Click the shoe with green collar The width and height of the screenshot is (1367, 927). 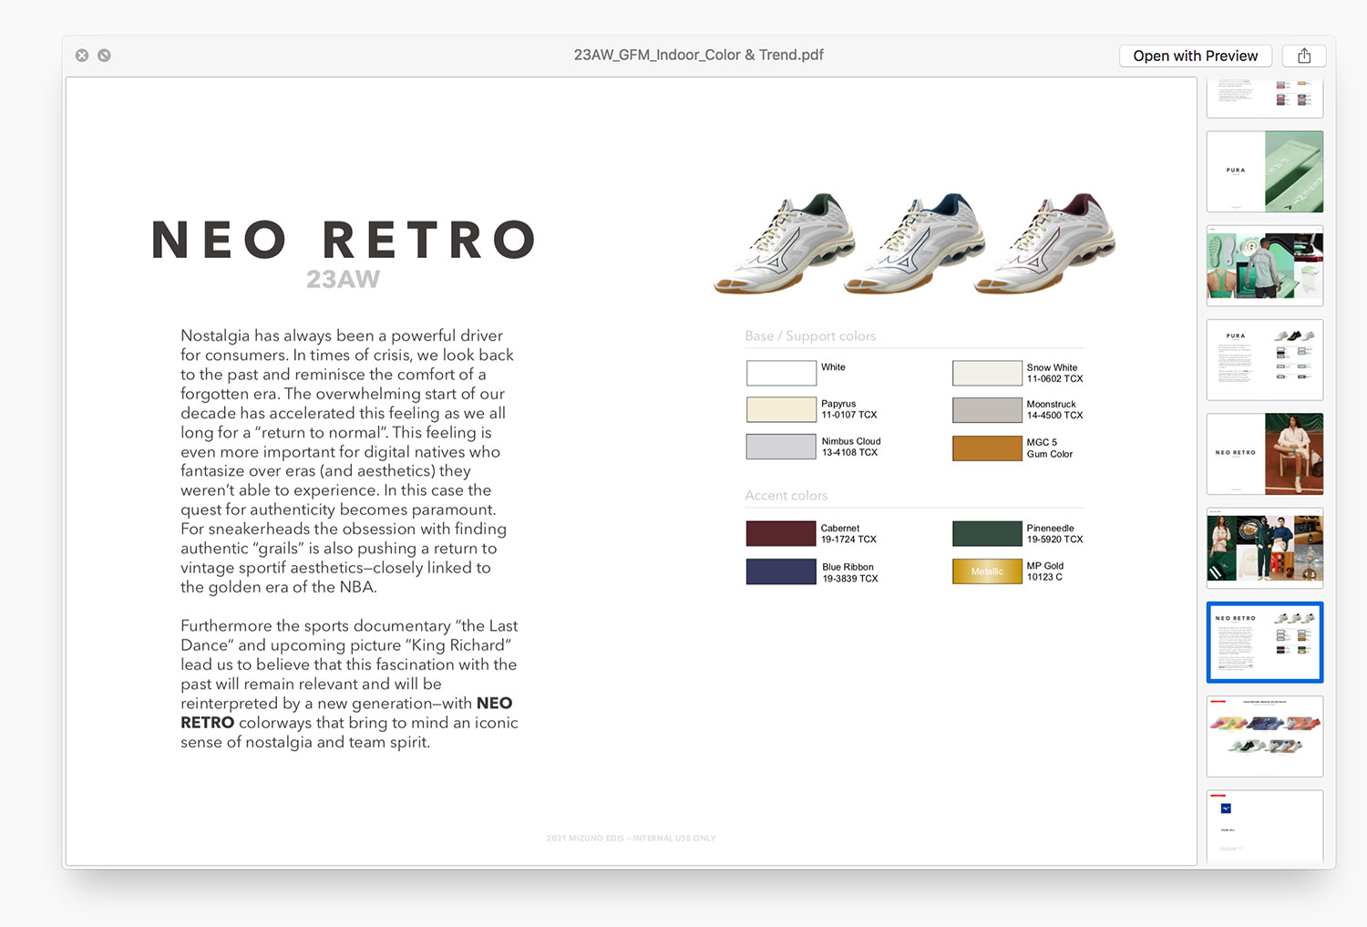tap(786, 242)
